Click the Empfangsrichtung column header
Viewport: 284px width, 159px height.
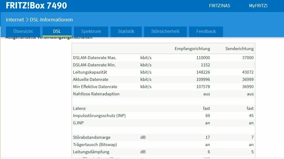192,49
